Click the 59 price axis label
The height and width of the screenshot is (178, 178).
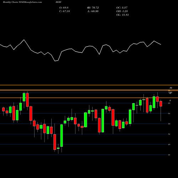[x=169, y=124]
